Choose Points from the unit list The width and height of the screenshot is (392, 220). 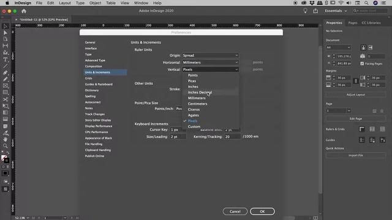pyautogui.click(x=193, y=75)
